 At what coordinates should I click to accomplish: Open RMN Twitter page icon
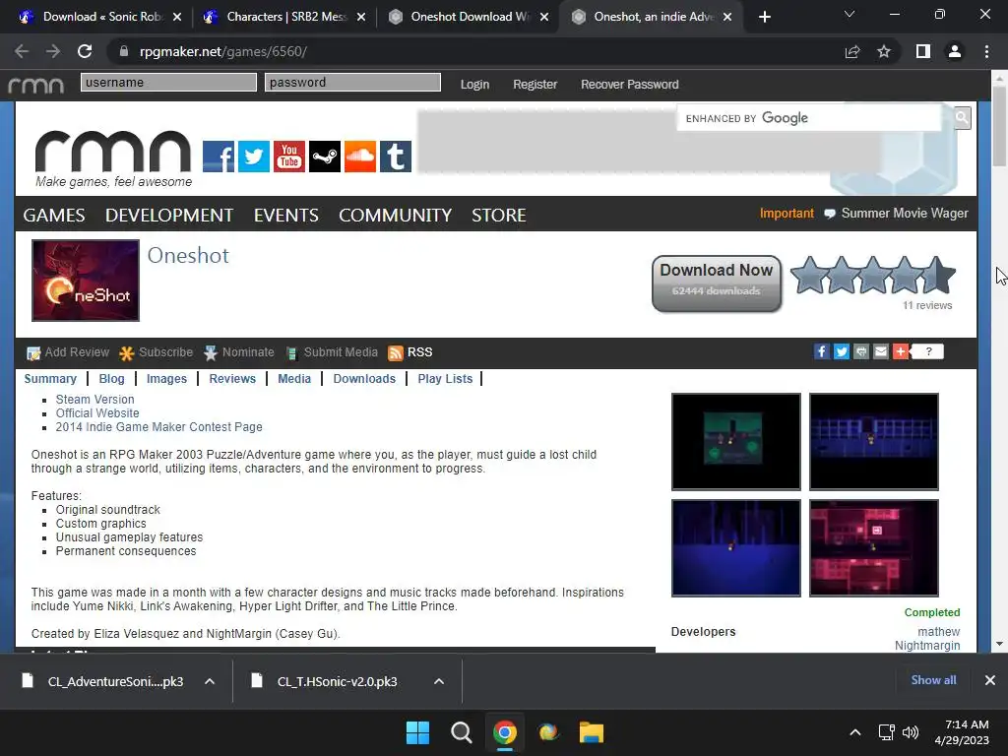coord(254,157)
